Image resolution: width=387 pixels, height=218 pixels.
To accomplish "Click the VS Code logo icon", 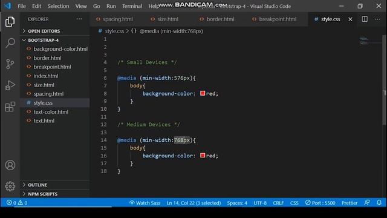I will [7, 6].
